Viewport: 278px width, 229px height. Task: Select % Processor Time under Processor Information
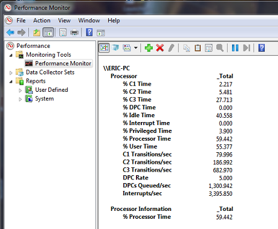pyautogui.click(x=147, y=217)
